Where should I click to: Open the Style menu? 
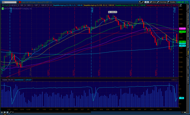click(153, 2)
